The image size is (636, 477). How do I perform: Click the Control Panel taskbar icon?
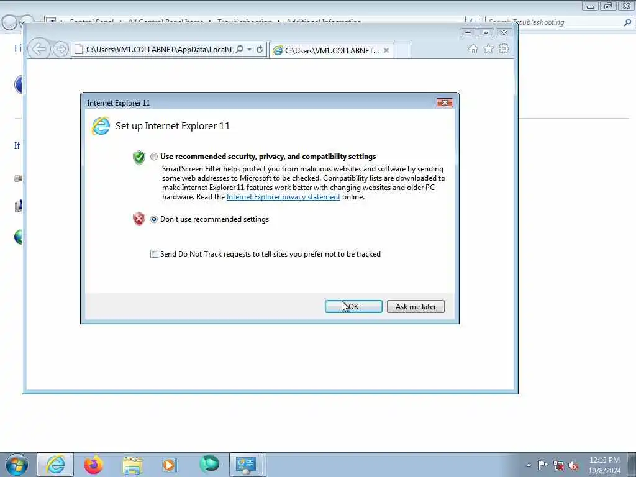[x=246, y=465]
